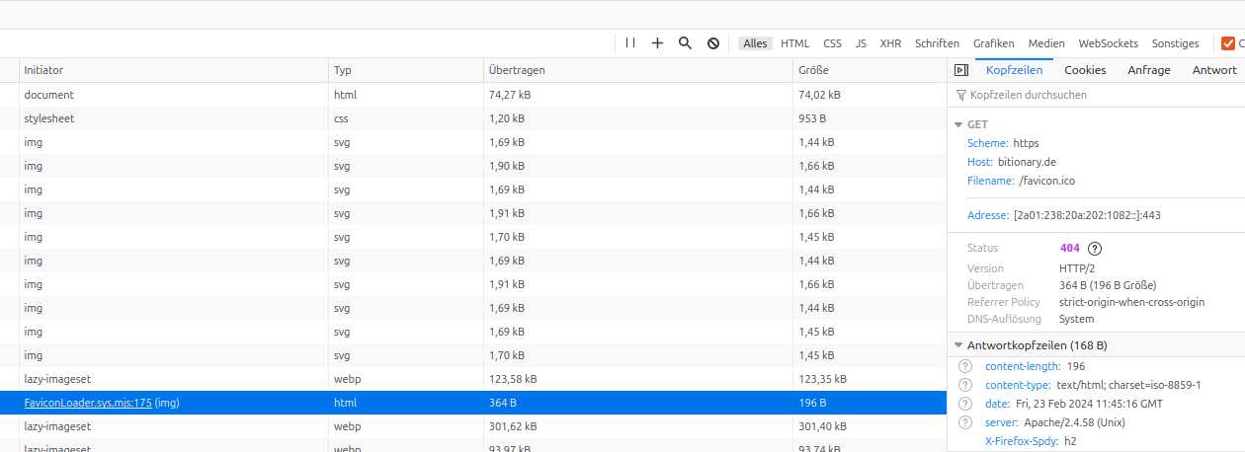The width and height of the screenshot is (1245, 452).
Task: Open the Antwort tab
Action: [1213, 70]
